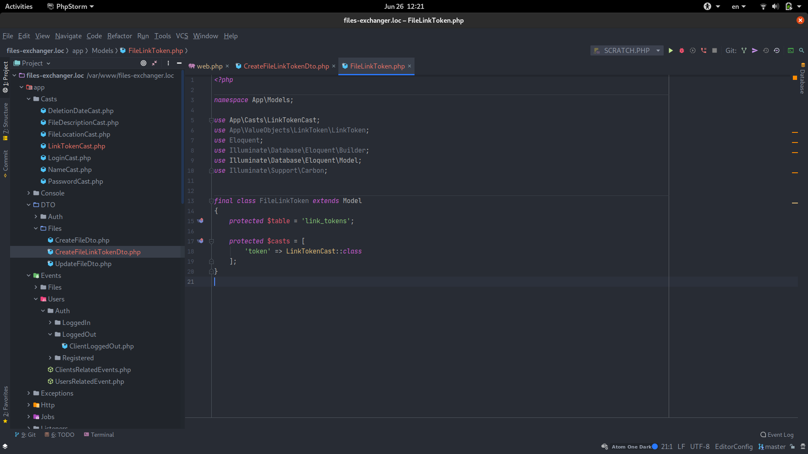Toggle the 6: TODO tool window

[59, 435]
